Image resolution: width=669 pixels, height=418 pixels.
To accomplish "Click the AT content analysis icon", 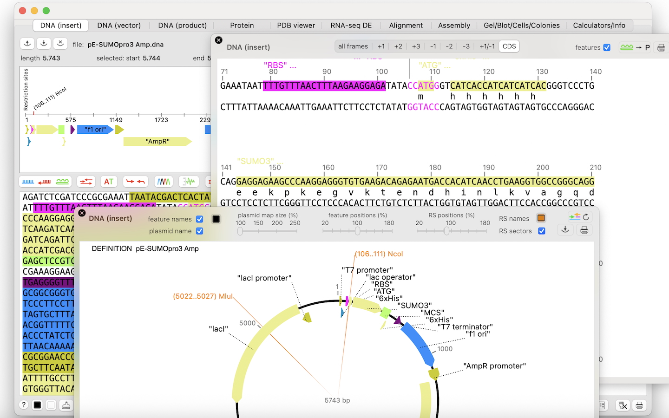I will click(108, 182).
